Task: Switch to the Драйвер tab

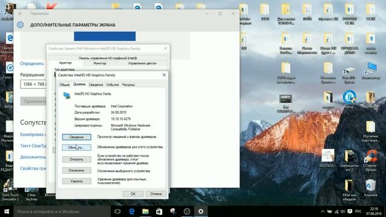Action: pos(79,84)
